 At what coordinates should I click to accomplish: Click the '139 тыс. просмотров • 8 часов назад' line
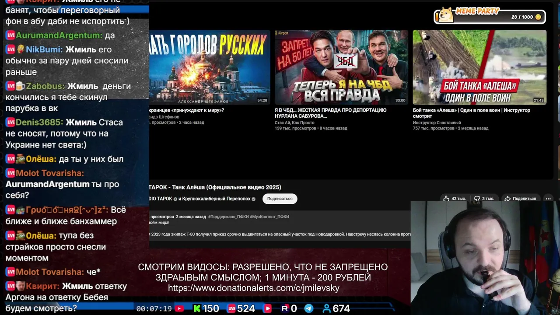(311, 128)
